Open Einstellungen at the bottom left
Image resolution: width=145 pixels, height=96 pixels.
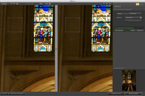click(x=17, y=94)
